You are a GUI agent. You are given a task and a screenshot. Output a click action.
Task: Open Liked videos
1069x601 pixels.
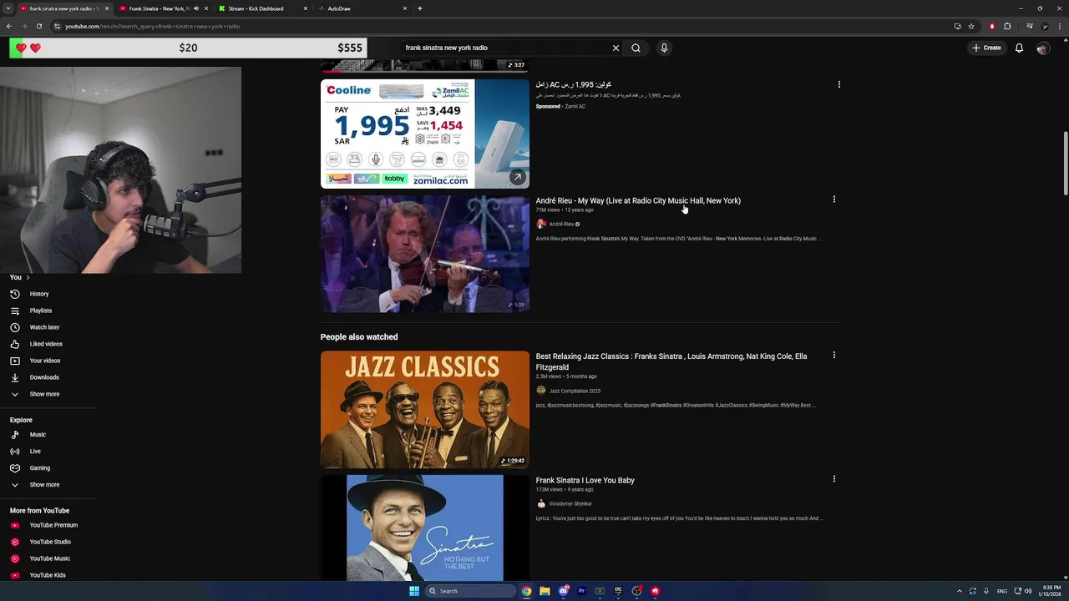click(x=46, y=344)
